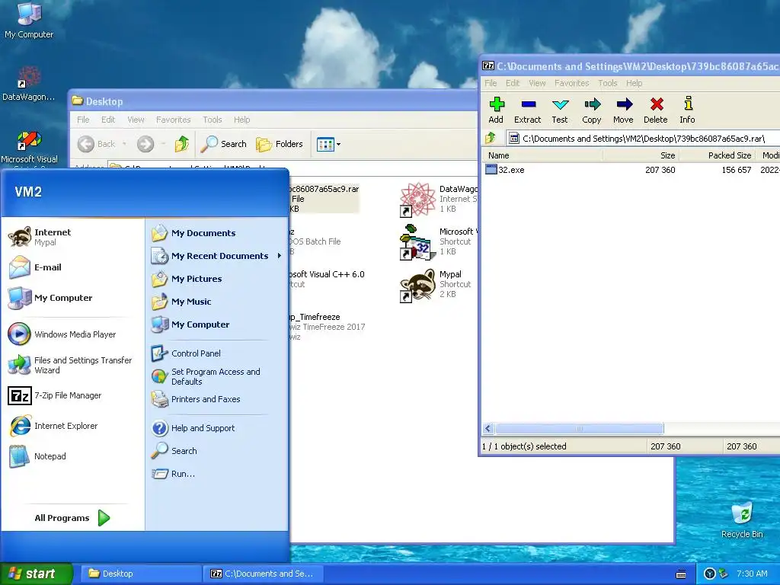780x585 pixels.
Task: Select the 739bc86087a65ac9.rar file in explorer
Action: 324,199
